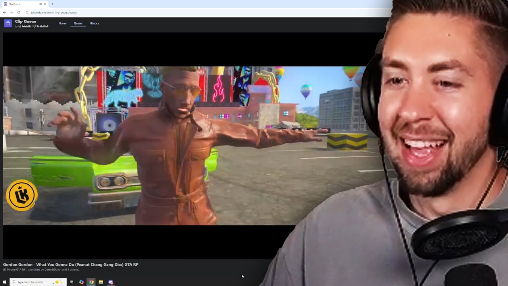Switch to the History nav item
The image size is (508, 286).
(x=94, y=23)
